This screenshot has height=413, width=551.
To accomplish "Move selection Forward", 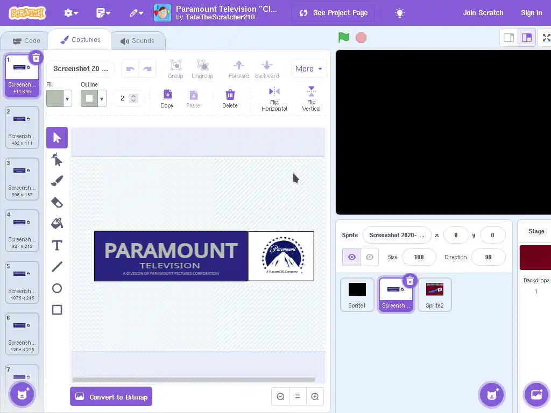I will (x=239, y=69).
